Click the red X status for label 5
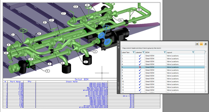Image resolution: width=209 pixels, height=112 pixels. (140, 67)
